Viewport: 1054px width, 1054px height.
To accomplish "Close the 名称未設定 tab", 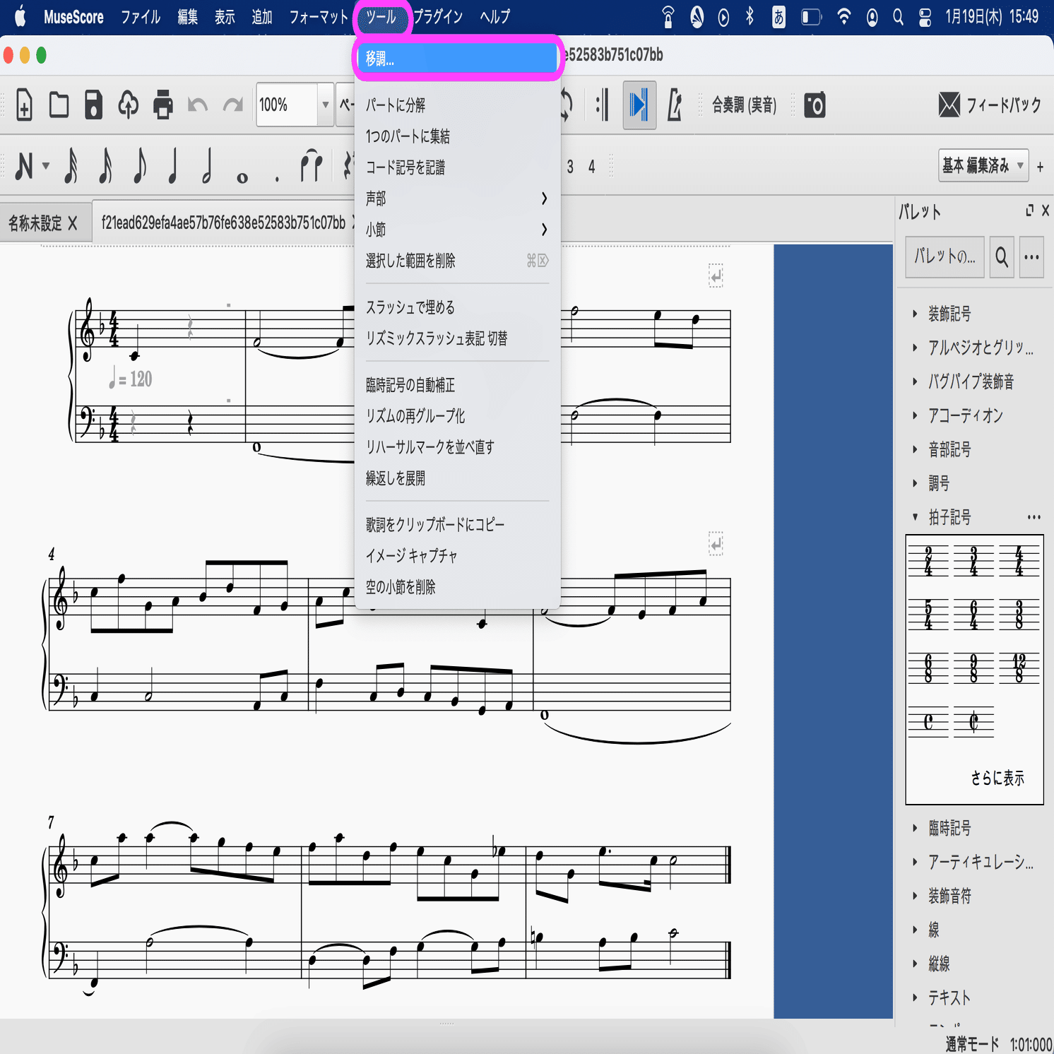I will 72,224.
